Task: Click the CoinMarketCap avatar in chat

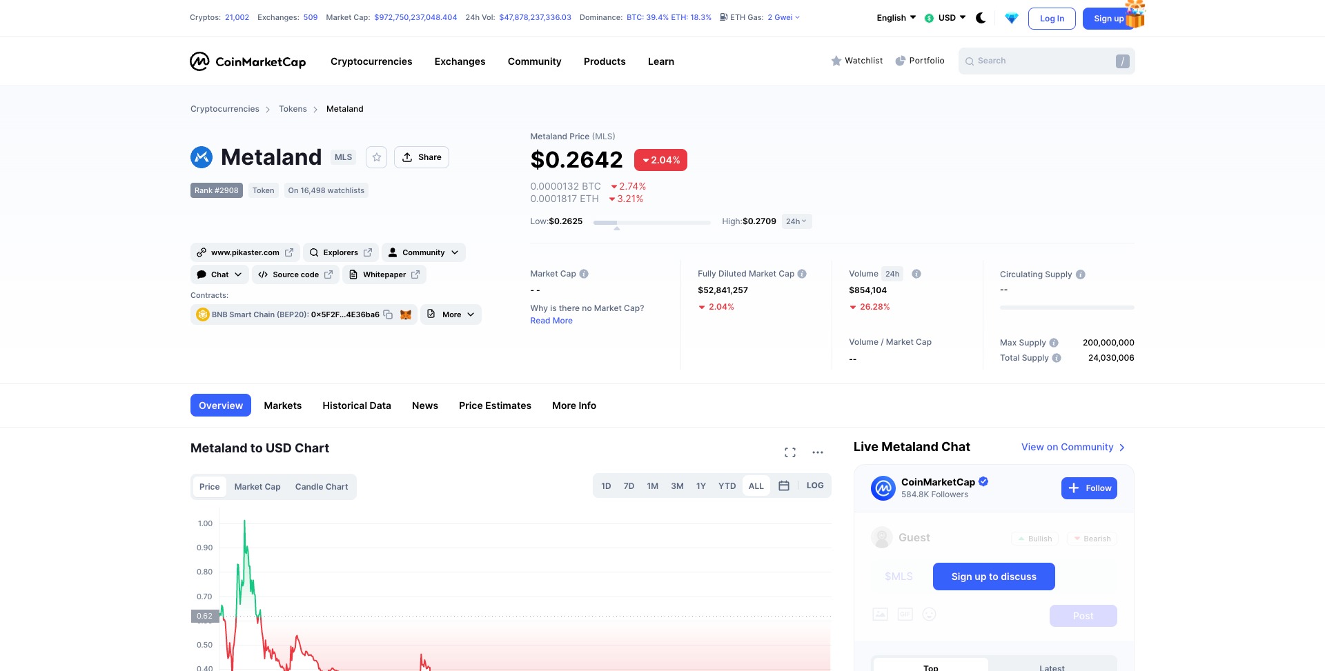Action: coord(883,488)
